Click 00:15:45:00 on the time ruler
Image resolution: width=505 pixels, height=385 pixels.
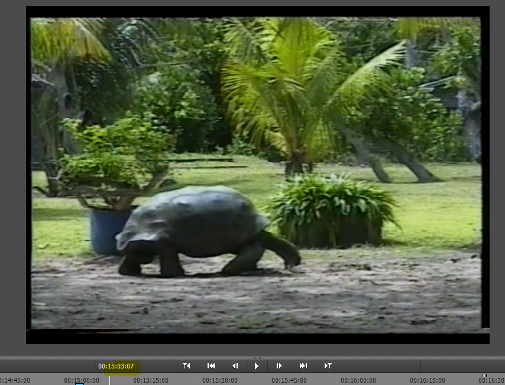289,380
